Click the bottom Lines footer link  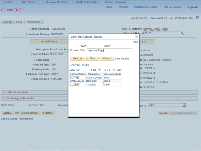pos(14,119)
